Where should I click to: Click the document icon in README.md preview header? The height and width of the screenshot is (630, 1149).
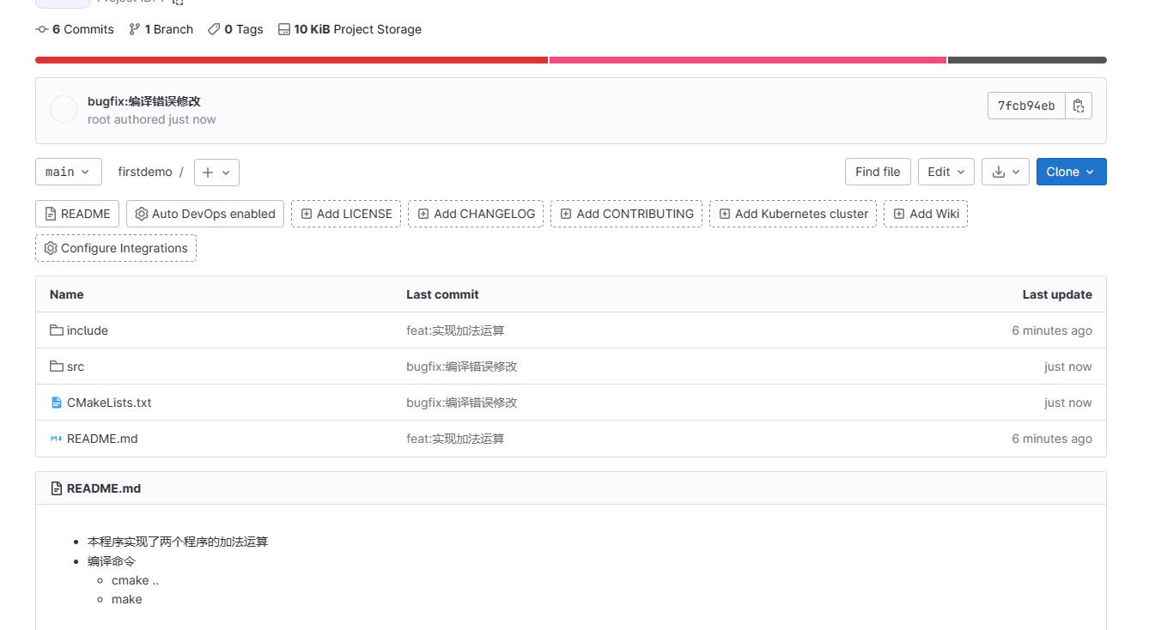[x=58, y=488]
